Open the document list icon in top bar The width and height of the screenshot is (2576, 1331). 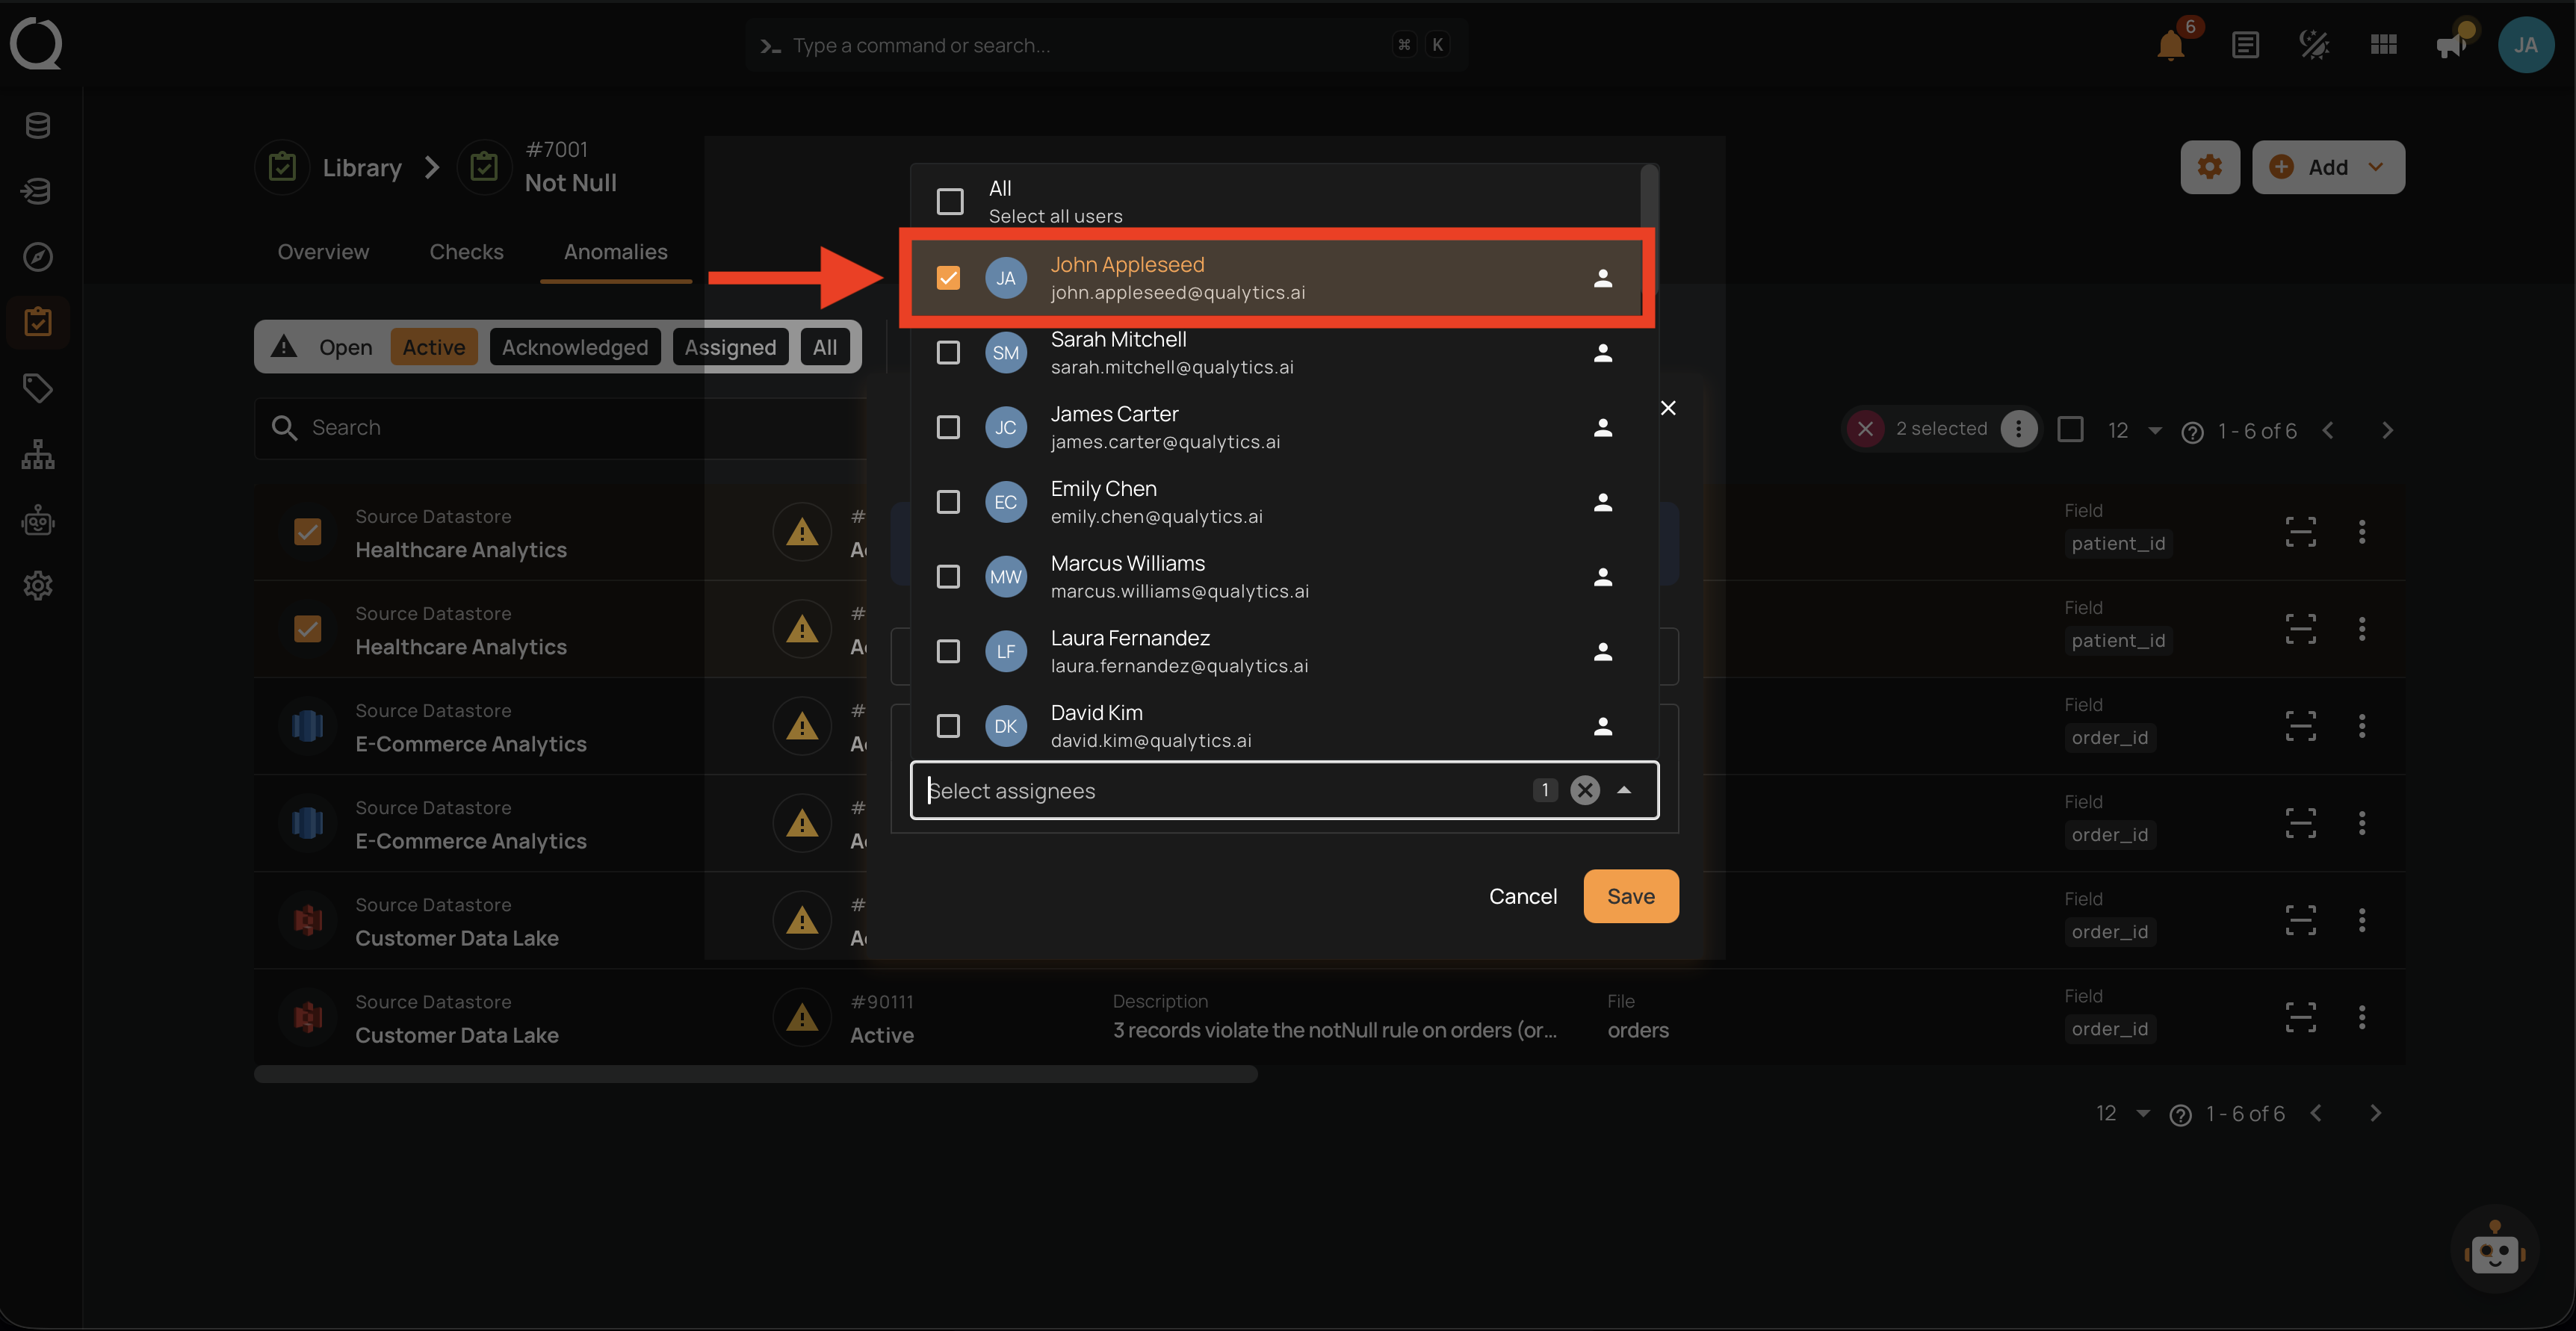pyautogui.click(x=2245, y=45)
